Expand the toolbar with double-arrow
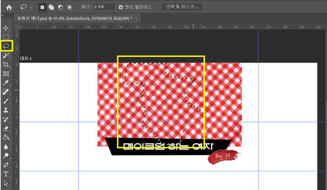Viewport: 327px width, 190px height. click(3, 15)
